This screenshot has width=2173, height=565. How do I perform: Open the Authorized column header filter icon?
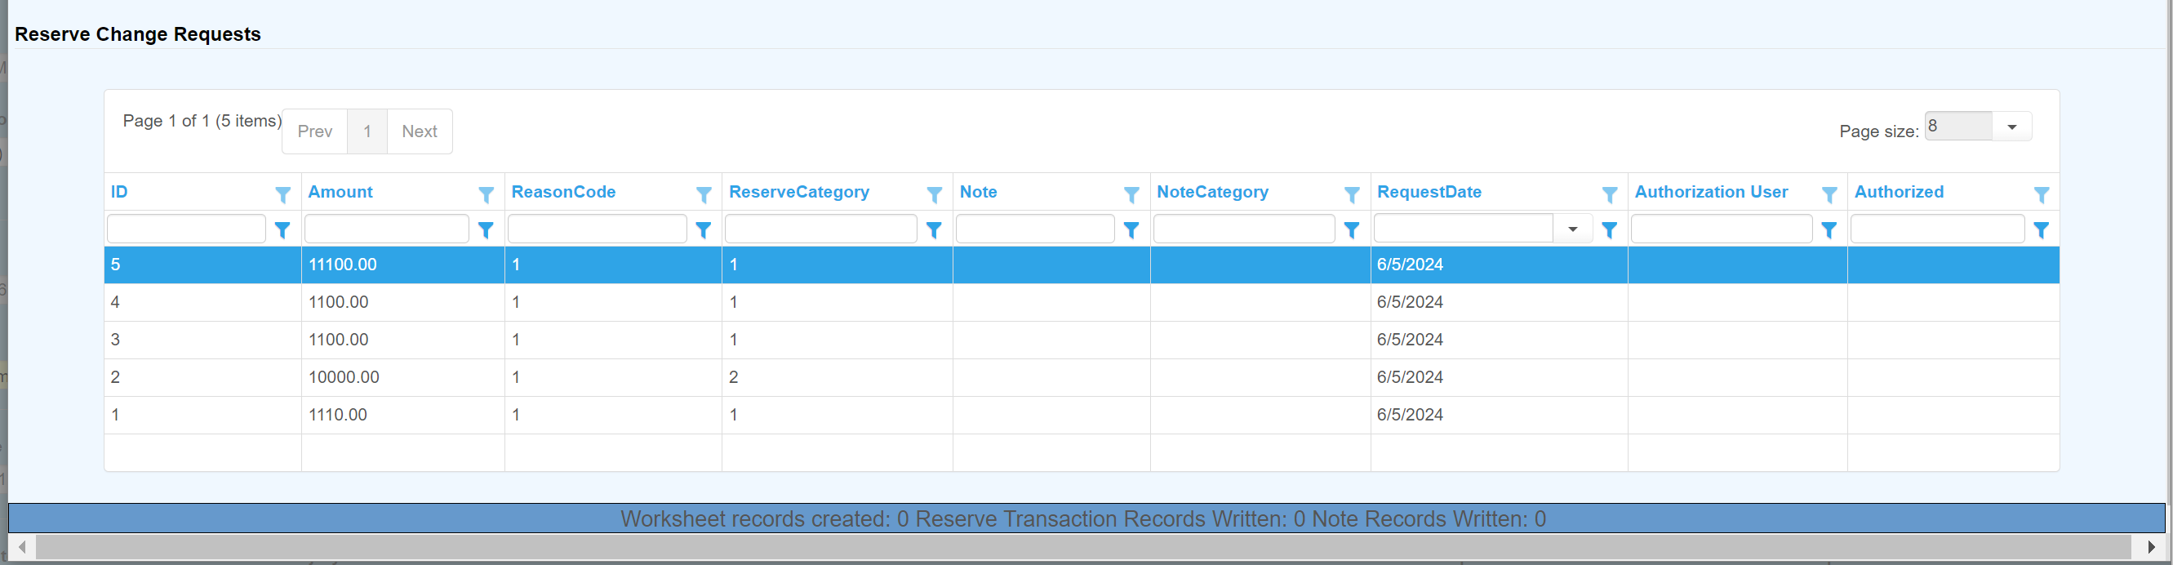click(2041, 195)
